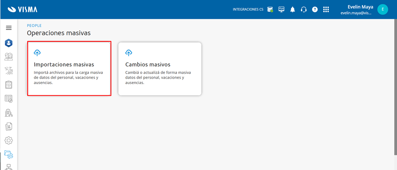This screenshot has width=397, height=170.
Task: Open the support headset icon
Action: (x=303, y=10)
